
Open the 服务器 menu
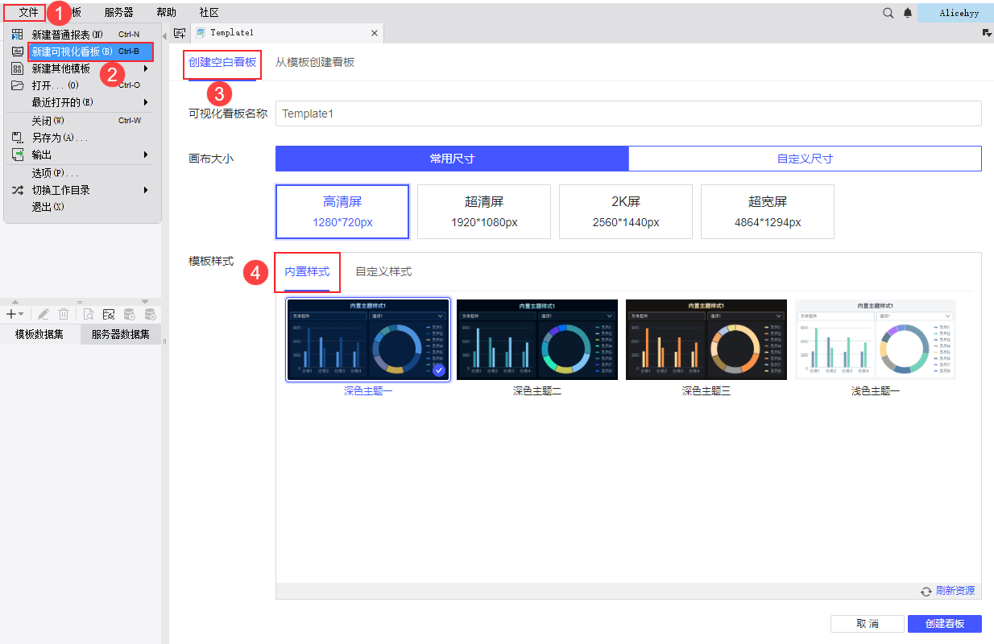[x=119, y=13]
